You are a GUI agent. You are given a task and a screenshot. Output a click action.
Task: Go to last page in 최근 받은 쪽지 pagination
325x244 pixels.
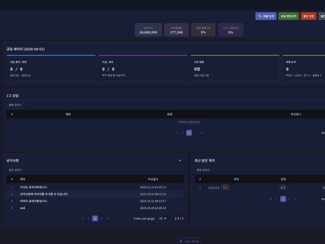coord(295,199)
